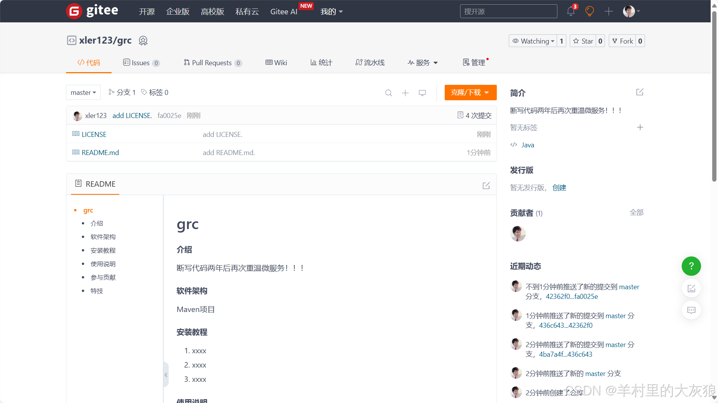Viewport: 718px width, 403px height.
Task: Open commit range 42362f0...fa0025e
Action: click(572, 297)
